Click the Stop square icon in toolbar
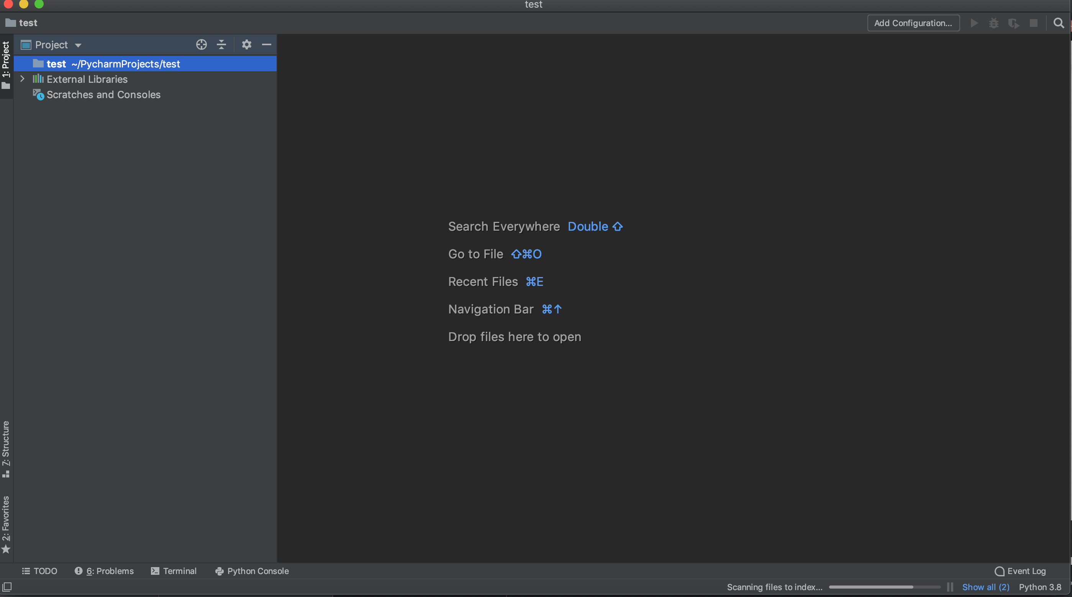The height and width of the screenshot is (597, 1072). click(x=1034, y=23)
